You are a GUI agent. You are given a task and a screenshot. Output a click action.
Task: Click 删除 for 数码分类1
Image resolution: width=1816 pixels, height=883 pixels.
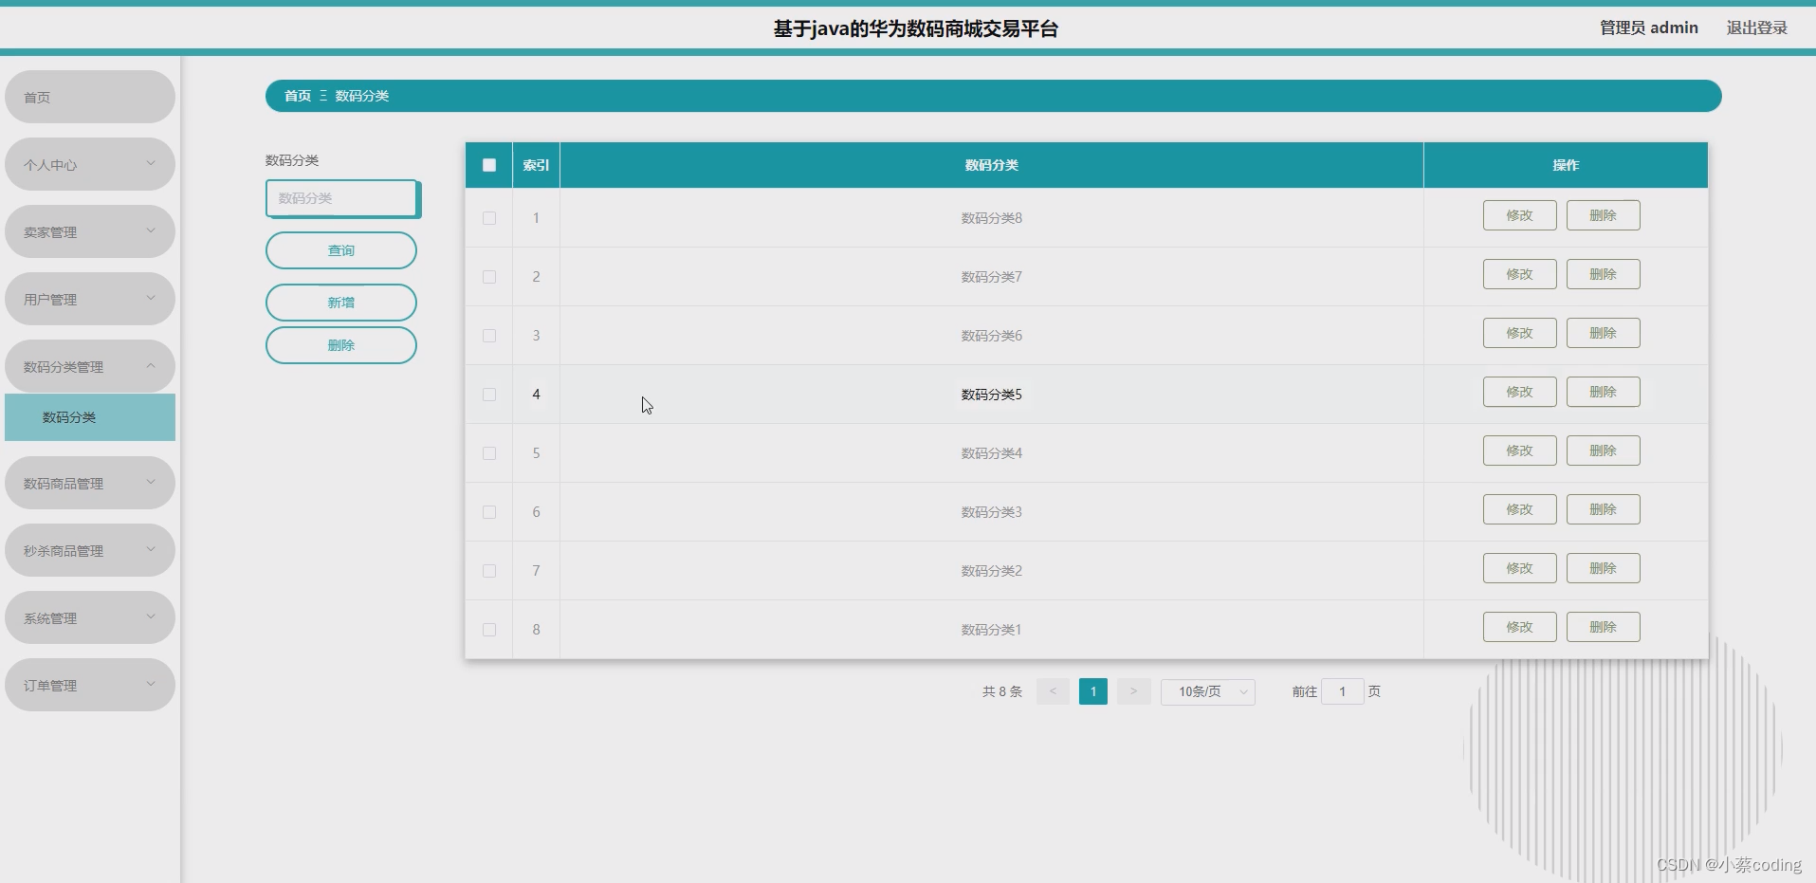click(x=1604, y=627)
